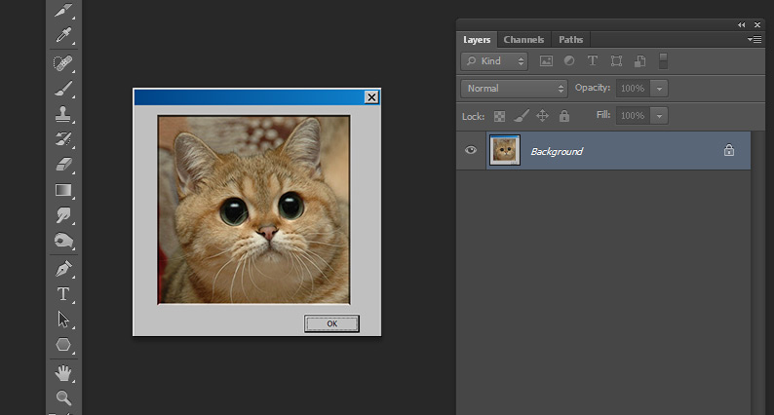Click the cat photo in the dialog

(253, 209)
